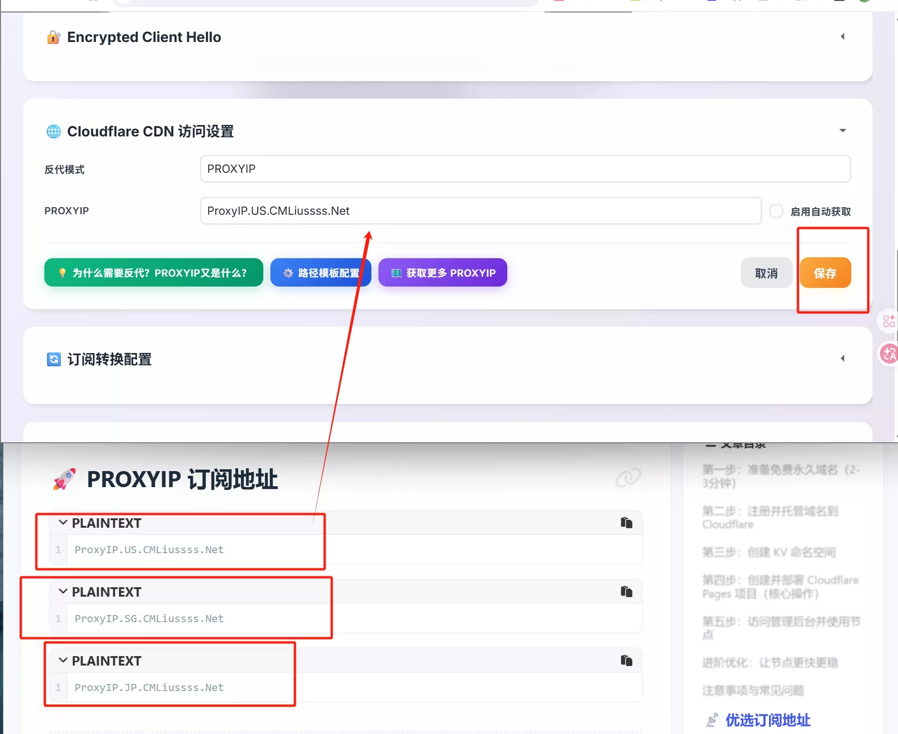Enable the 启用自动获取 checkbox

tap(776, 211)
